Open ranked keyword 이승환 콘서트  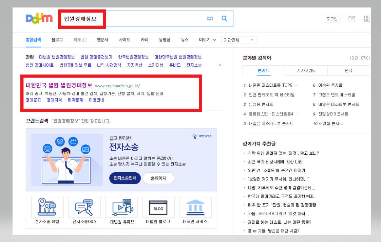click(x=330, y=85)
